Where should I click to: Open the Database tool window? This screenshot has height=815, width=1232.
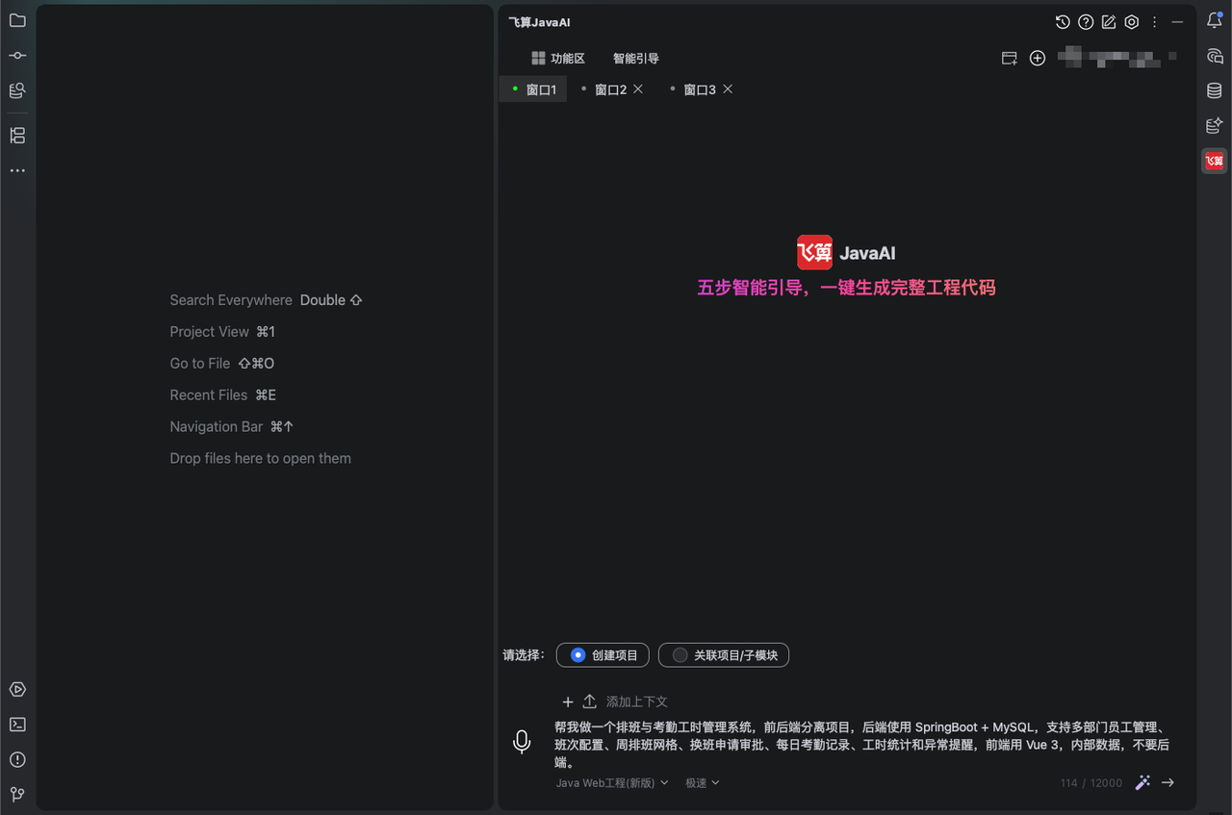pyautogui.click(x=1215, y=90)
